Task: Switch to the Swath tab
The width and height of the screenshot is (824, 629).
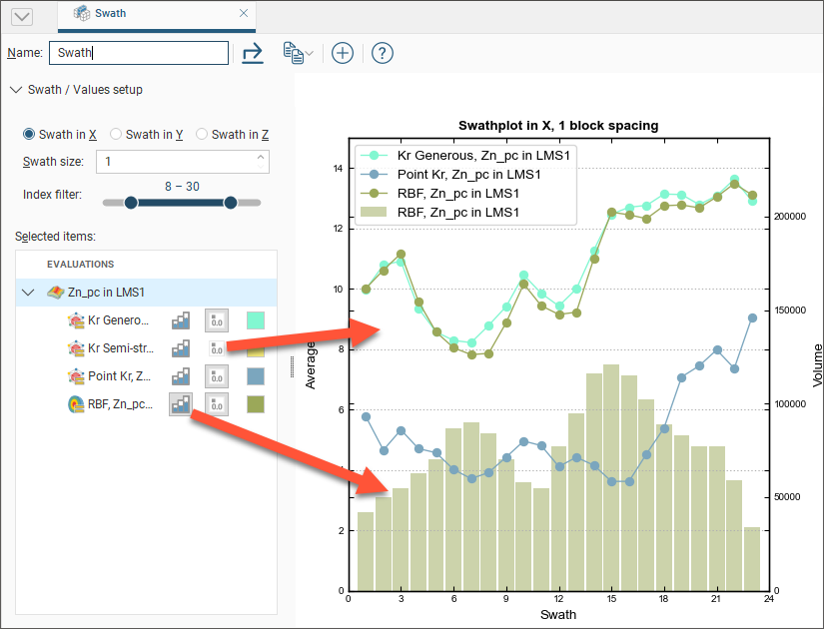Action: [x=110, y=14]
